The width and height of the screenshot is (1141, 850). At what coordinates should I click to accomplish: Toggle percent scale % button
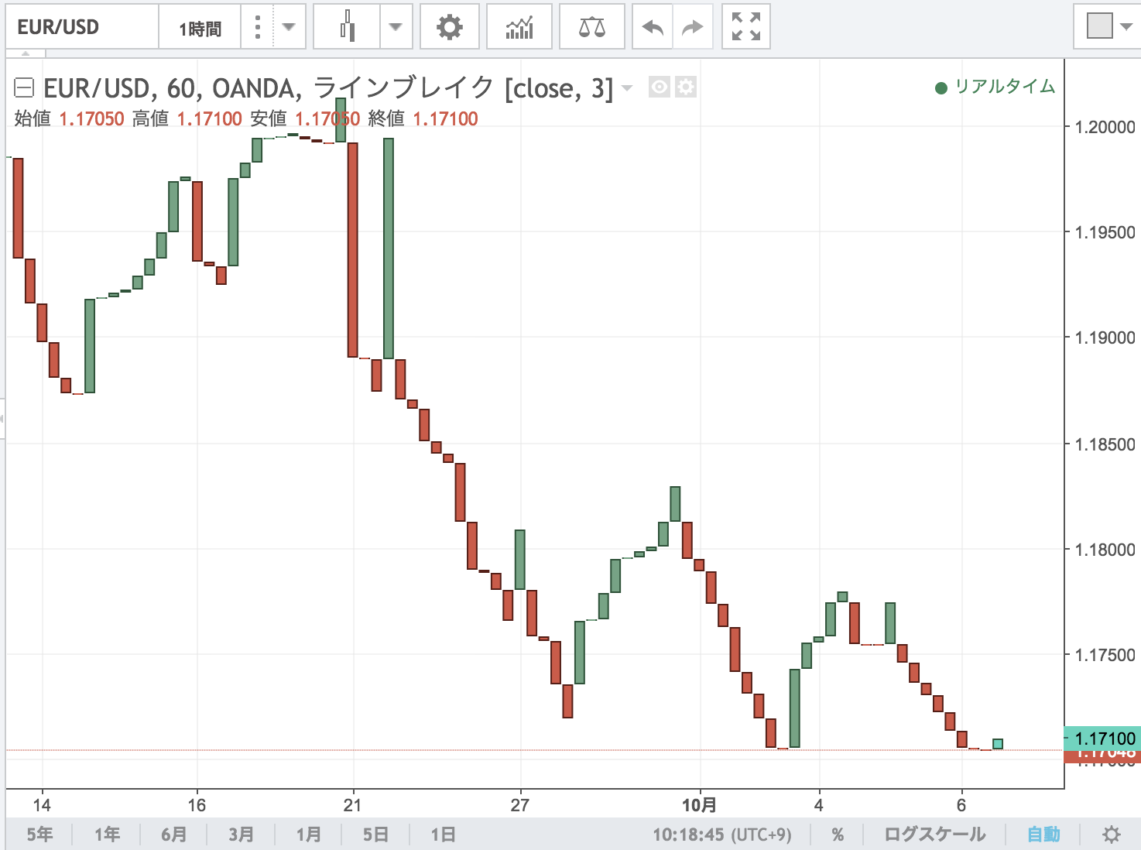coord(838,835)
